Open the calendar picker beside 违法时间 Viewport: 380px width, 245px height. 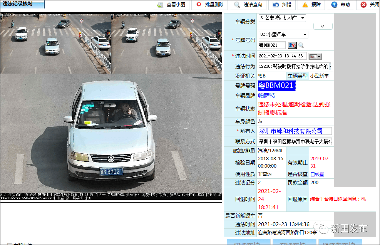[x=315, y=57]
